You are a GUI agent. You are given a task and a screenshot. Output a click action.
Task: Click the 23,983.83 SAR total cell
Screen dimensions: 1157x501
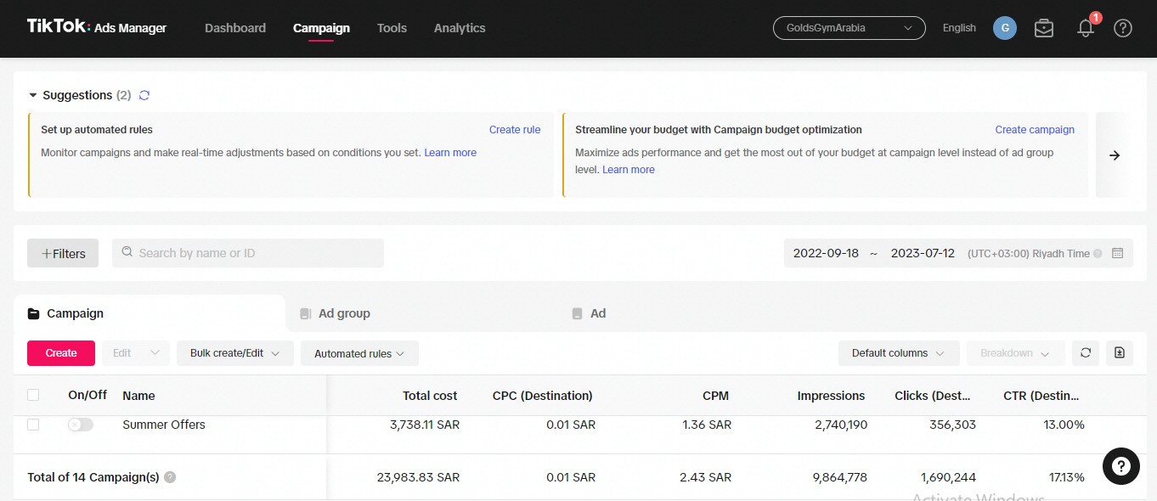pyautogui.click(x=418, y=477)
